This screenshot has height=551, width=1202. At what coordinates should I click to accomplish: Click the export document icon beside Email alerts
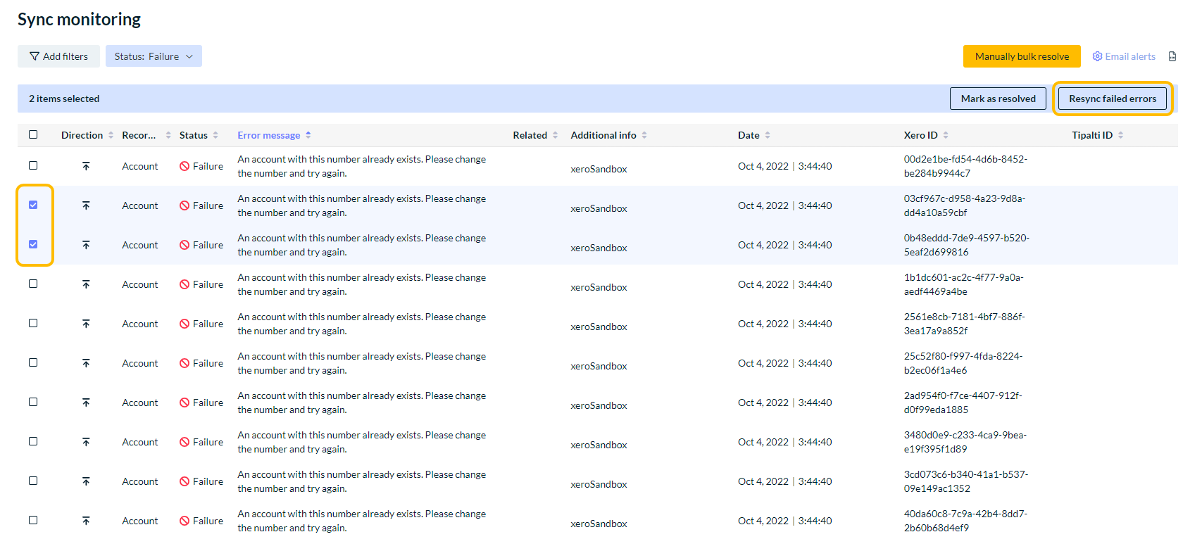pos(1172,56)
